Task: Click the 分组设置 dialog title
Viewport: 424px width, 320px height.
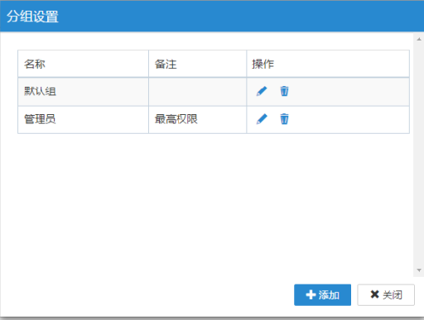Action: [32, 17]
